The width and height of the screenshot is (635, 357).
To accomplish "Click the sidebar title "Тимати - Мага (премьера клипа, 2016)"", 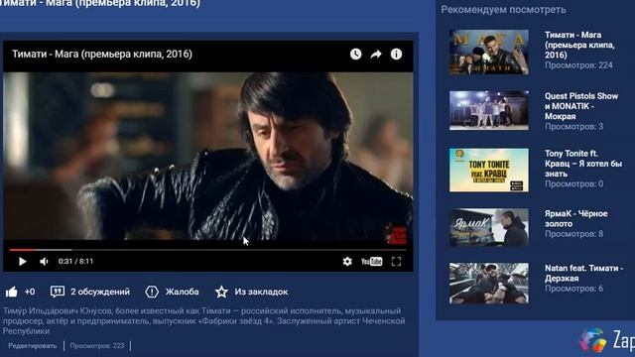I will [579, 45].
